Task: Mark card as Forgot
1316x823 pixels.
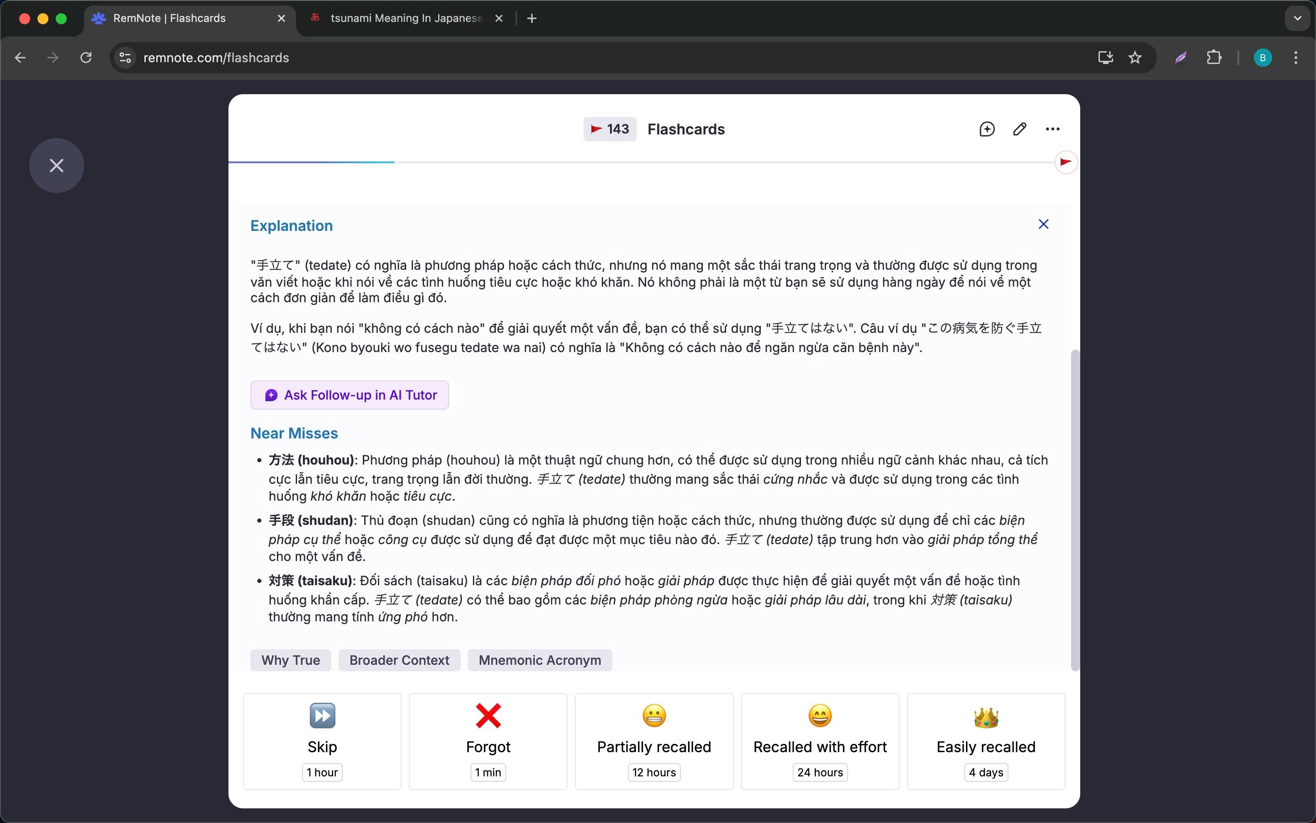Action: [488, 741]
